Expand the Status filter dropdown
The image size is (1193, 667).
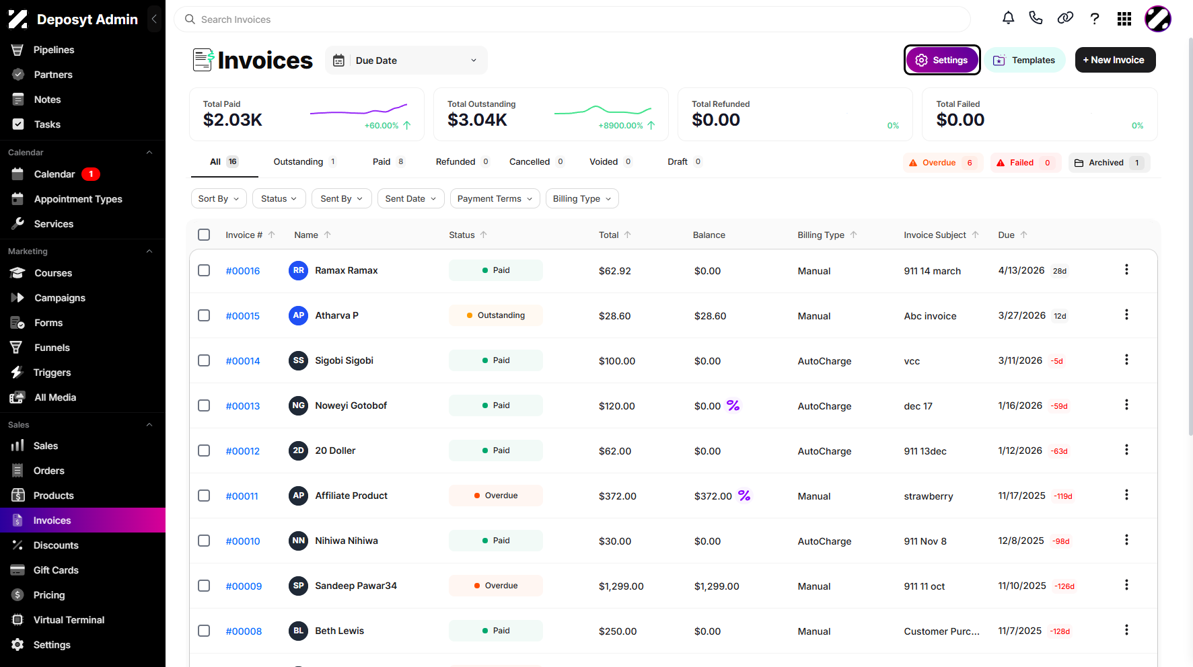pyautogui.click(x=279, y=198)
